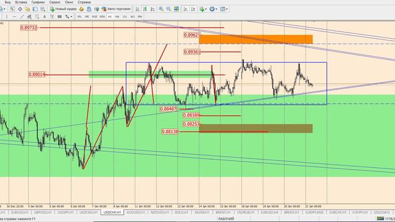Open the Strategy Tester magnifier icon
Screen dimensions: 395x222
43,9
